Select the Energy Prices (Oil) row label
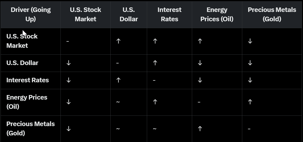The height and width of the screenshot is (142, 303). 27,102
